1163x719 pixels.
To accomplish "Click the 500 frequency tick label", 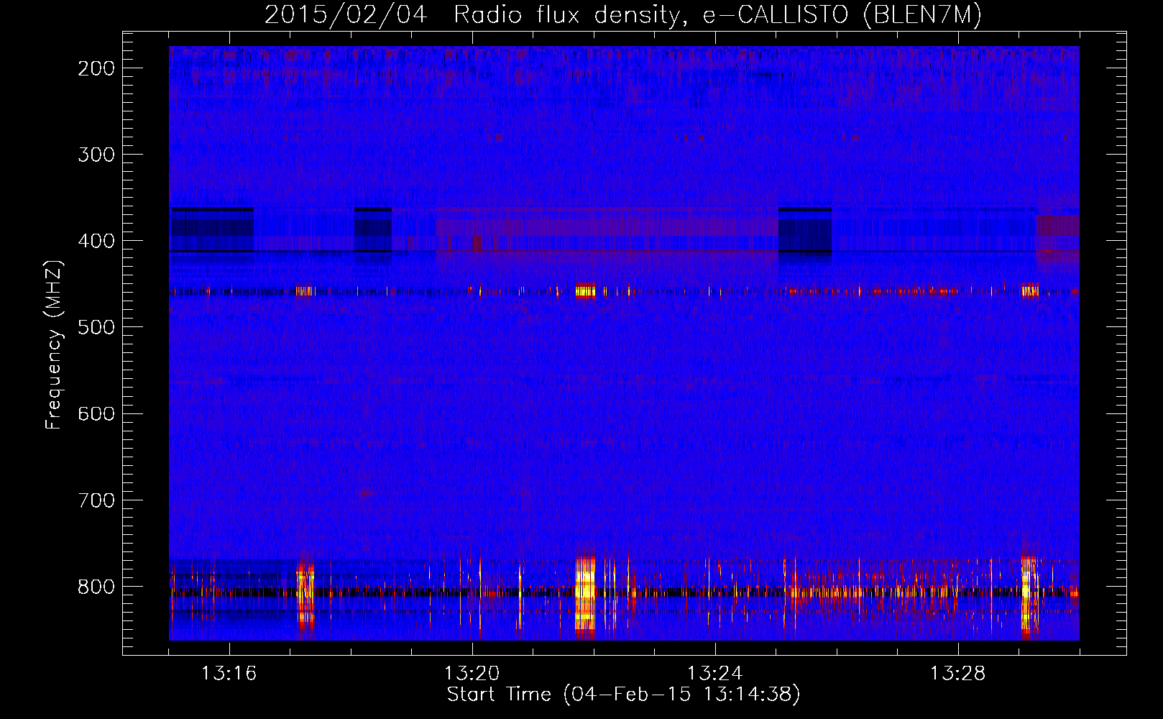I will (x=96, y=327).
